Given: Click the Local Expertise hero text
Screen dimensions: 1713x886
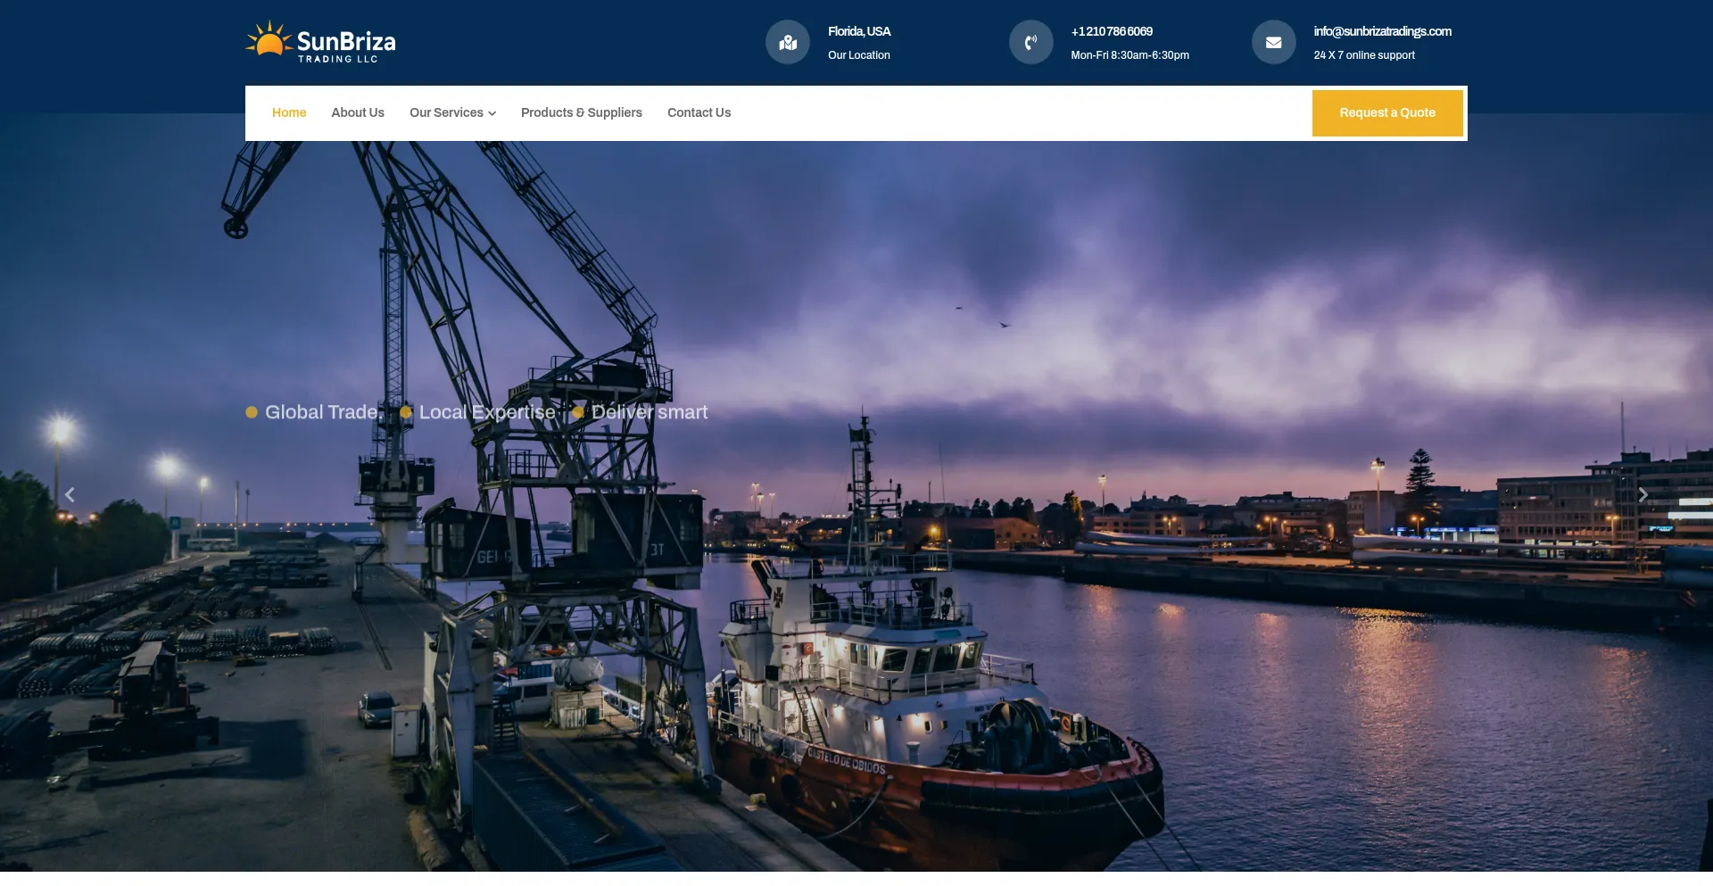Looking at the screenshot, I should click(x=487, y=412).
